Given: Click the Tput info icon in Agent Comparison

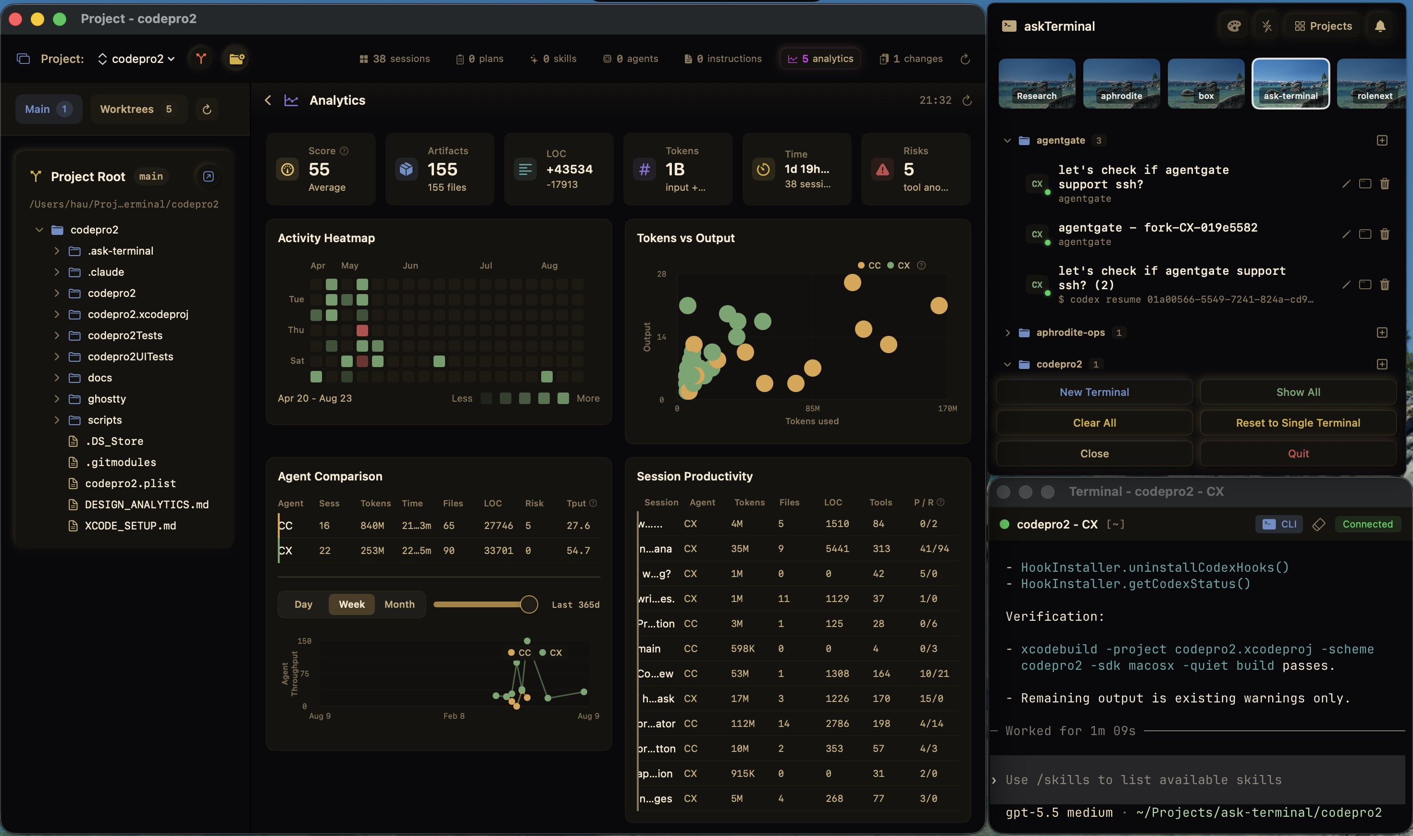Looking at the screenshot, I should tap(593, 503).
